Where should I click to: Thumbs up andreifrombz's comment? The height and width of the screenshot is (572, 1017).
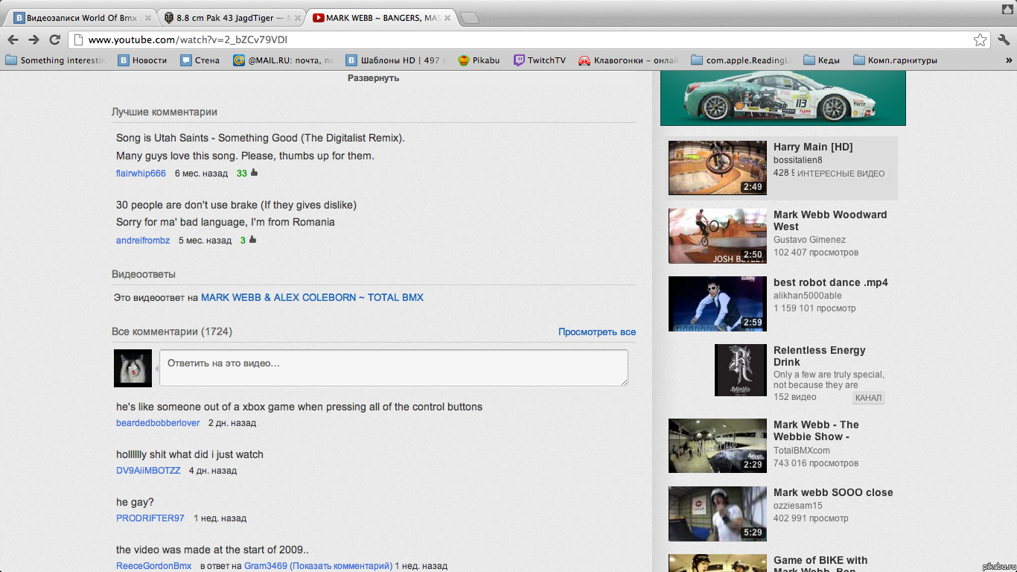[250, 240]
